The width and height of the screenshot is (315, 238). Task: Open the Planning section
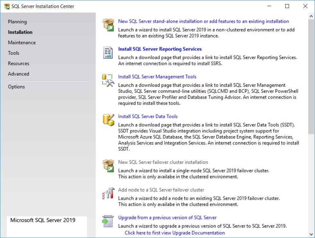pyautogui.click(x=17, y=22)
